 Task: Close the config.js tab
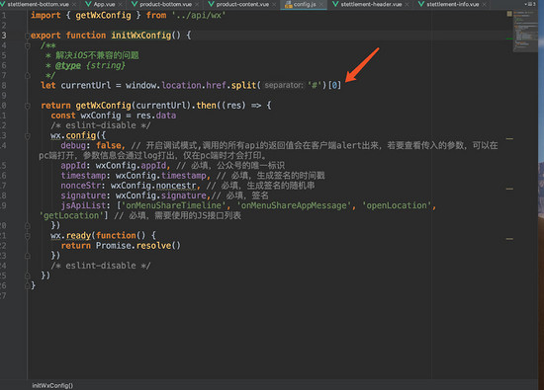coord(321,5)
